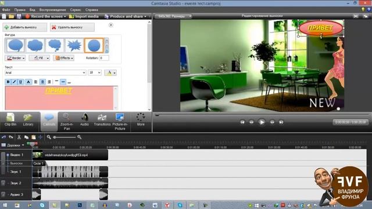Open the Effects dropdown
Viewport: 372px width, 209px height.
tap(63, 58)
